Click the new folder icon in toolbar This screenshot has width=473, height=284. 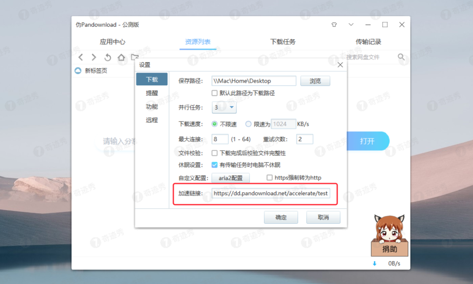click(x=134, y=56)
